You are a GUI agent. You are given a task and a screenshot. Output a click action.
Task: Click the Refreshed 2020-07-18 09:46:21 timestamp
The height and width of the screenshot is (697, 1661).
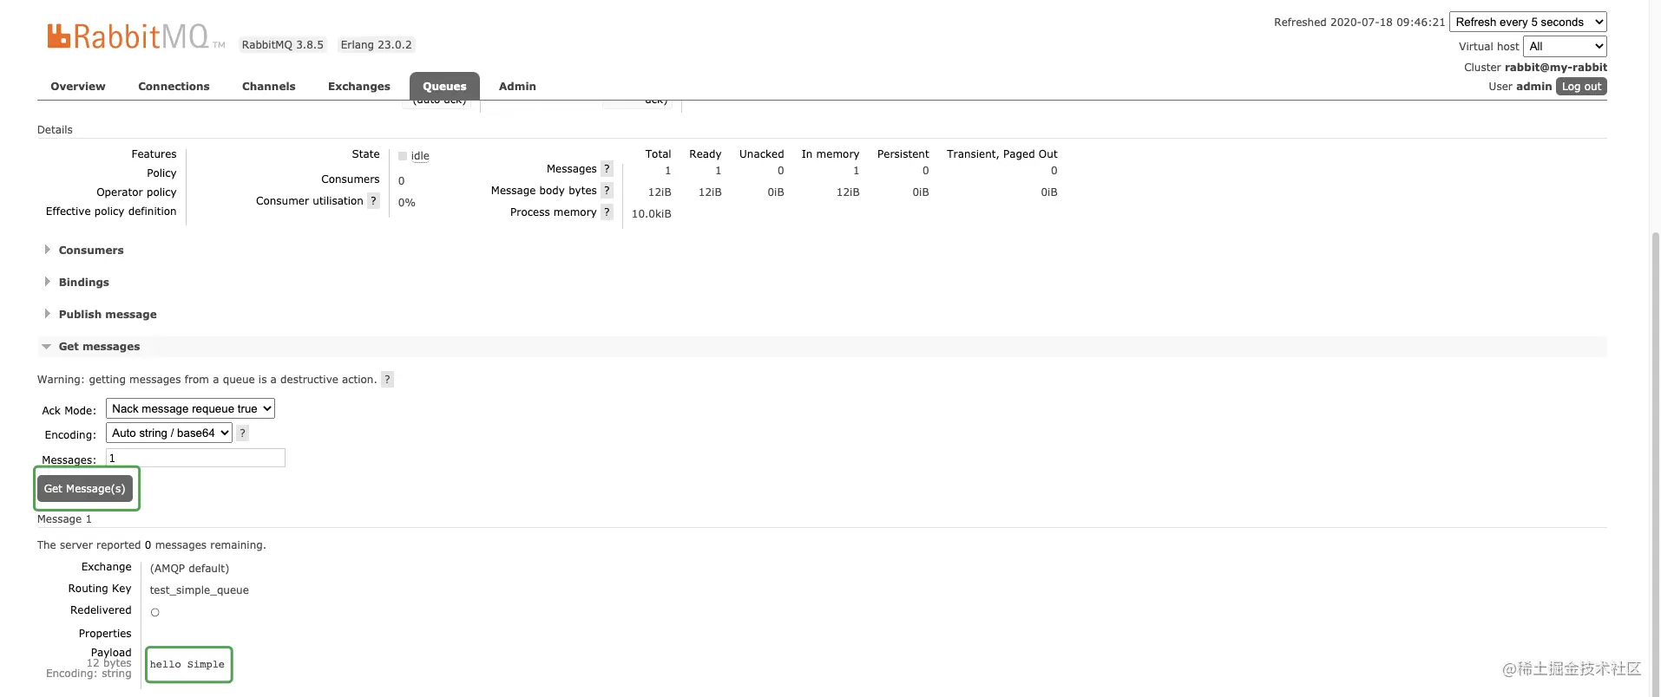(x=1360, y=23)
